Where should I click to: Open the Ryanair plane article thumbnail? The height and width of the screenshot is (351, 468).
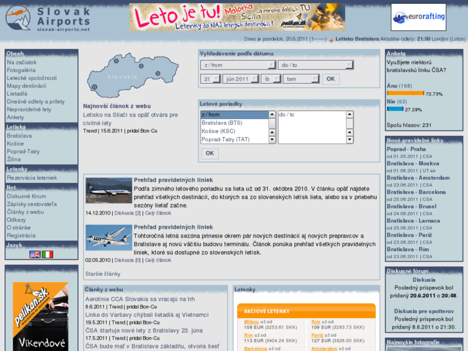point(109,191)
